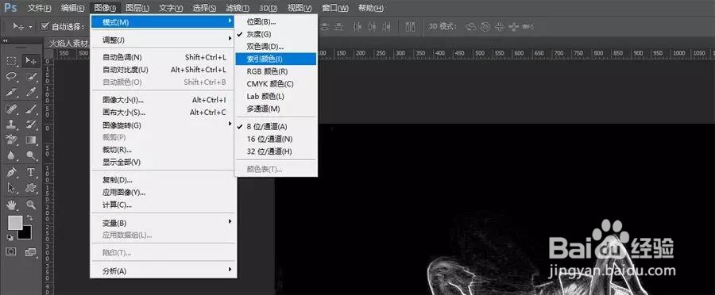The width and height of the screenshot is (715, 295).
Task: Click distribute right edges icon
Action: coord(387,27)
